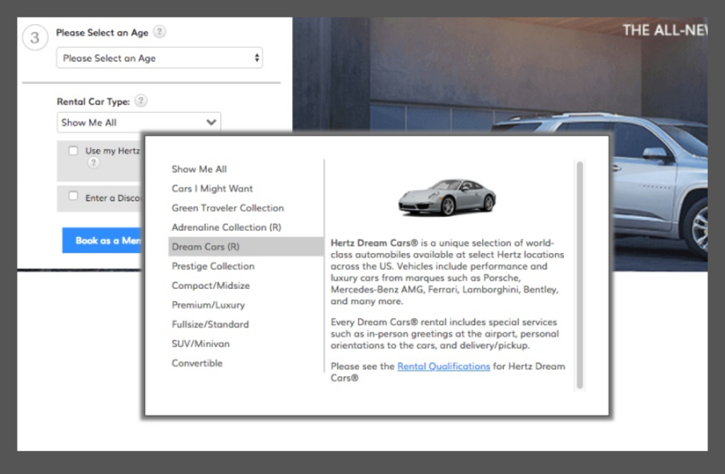Click the Hertz Dream Cars® bold heading text

point(374,243)
